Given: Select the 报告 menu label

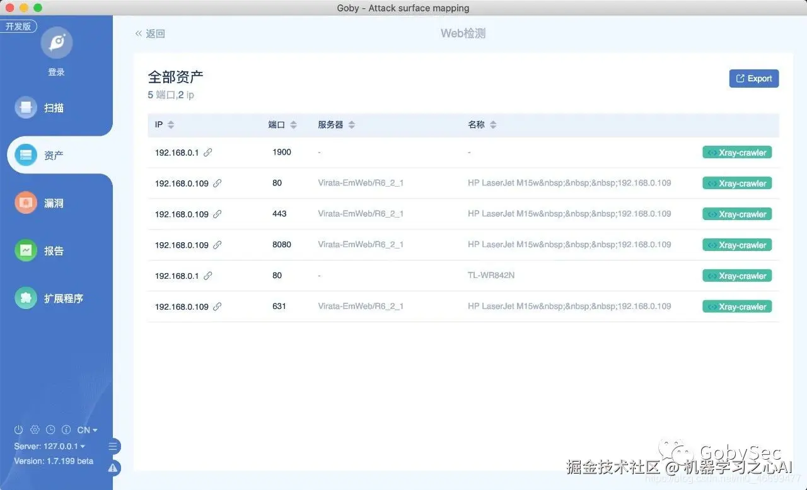Looking at the screenshot, I should [x=54, y=250].
